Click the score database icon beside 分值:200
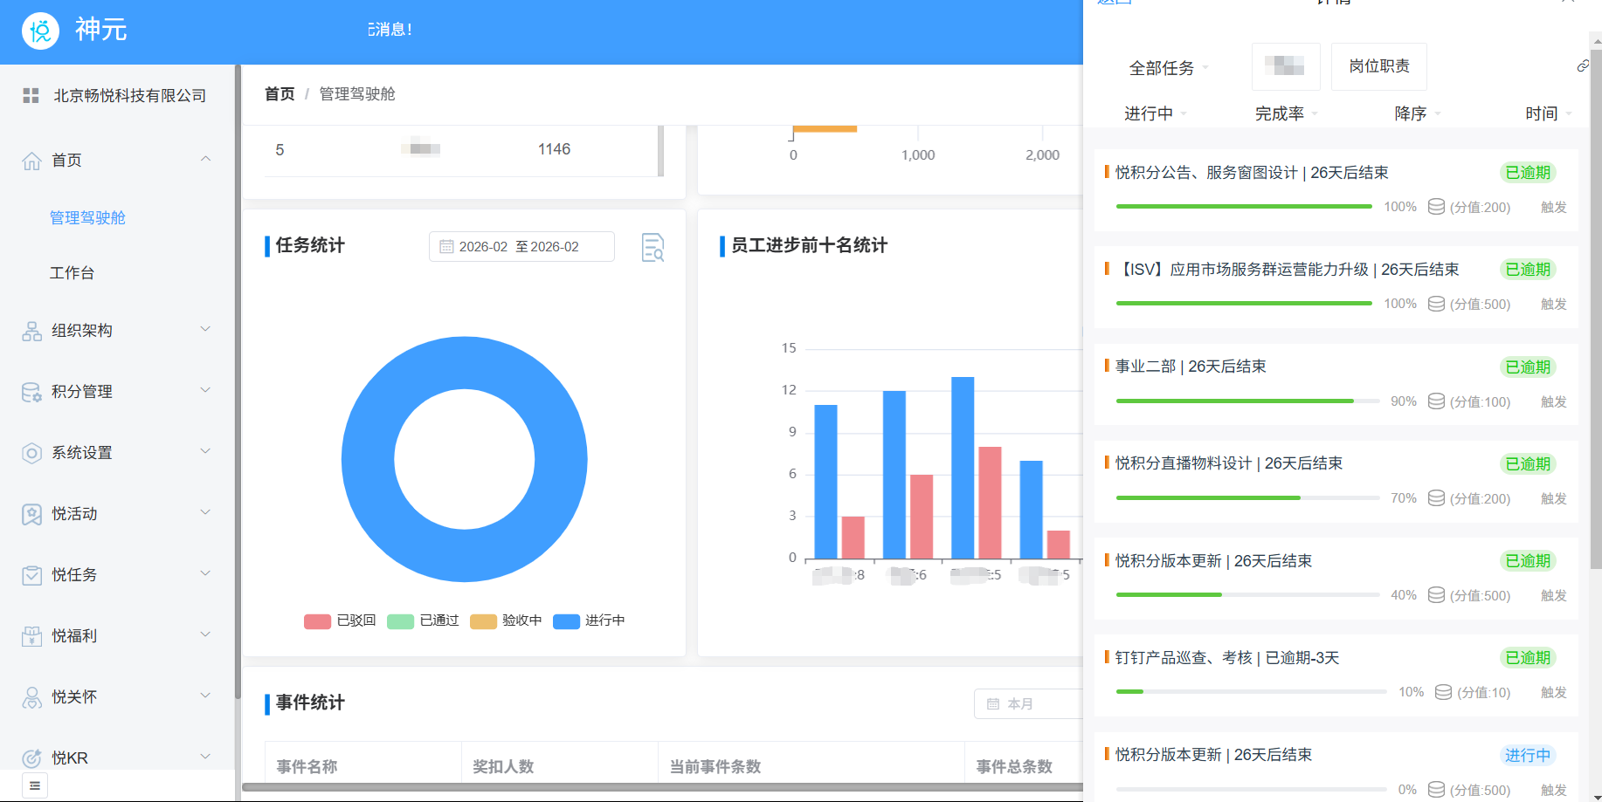Image resolution: width=1602 pixels, height=802 pixels. (1435, 207)
